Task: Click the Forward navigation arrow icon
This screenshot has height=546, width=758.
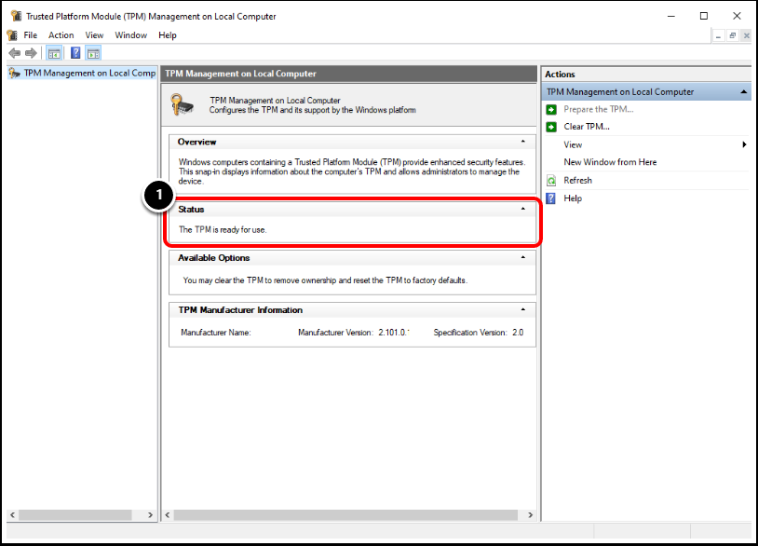Action: [x=31, y=53]
